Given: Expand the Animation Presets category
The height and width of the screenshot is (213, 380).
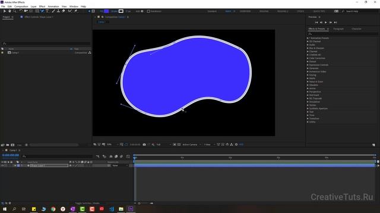Looking at the screenshot, I should tap(308, 38).
